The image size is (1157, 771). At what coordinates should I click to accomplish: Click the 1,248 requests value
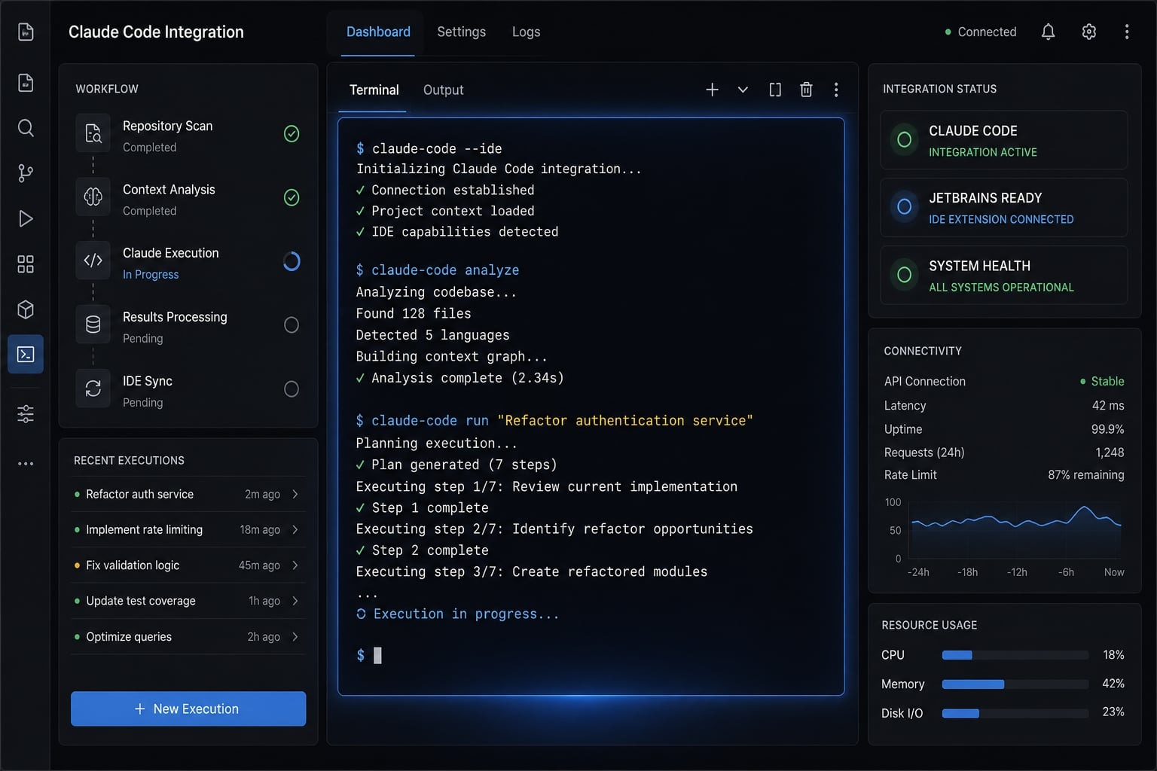[1110, 452]
